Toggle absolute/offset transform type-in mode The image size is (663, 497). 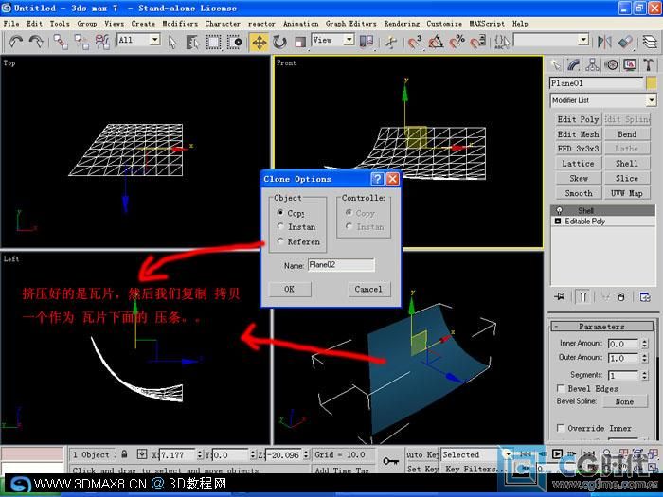[142, 454]
